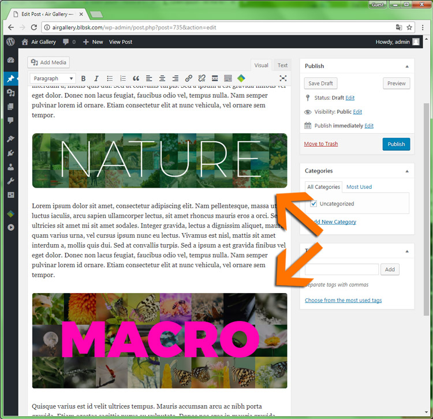The image size is (433, 419).
Task: Remove link with the unlink icon
Action: 202,78
